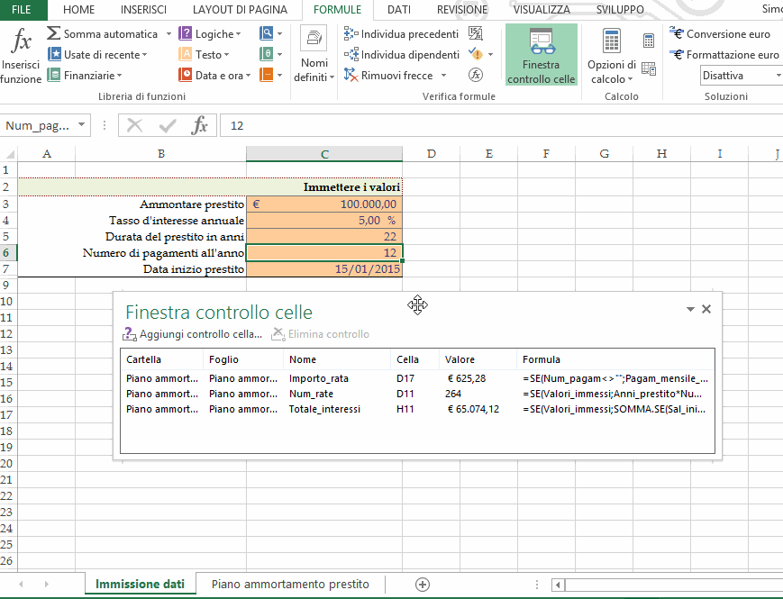This screenshot has width=783, height=599.
Task: Switch to REVISIONE ribbon tab
Action: click(462, 10)
